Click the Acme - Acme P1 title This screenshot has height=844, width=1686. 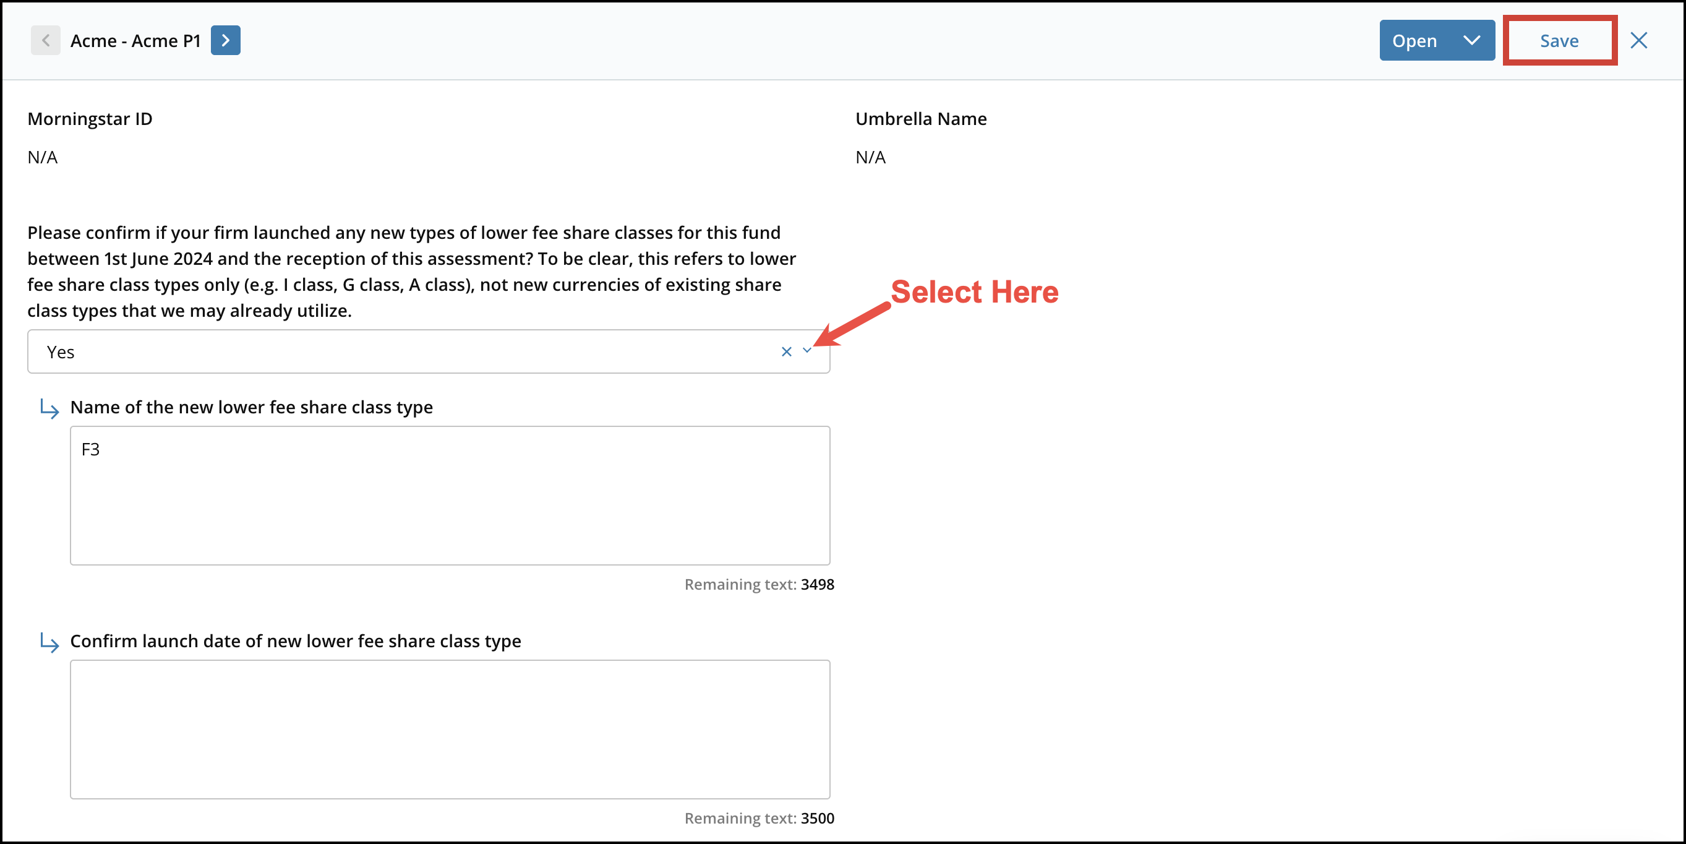[135, 41]
